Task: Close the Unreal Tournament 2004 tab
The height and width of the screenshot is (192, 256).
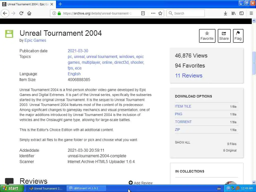Action: point(52,4)
